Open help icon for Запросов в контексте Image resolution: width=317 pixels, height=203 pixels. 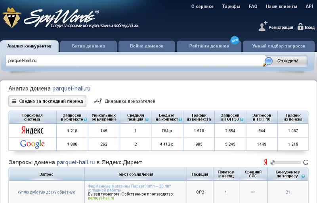(85, 120)
